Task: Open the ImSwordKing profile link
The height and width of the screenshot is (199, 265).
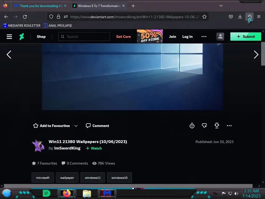Action: click(67, 148)
